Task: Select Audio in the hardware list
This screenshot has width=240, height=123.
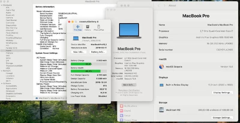Action: pos(8,13)
